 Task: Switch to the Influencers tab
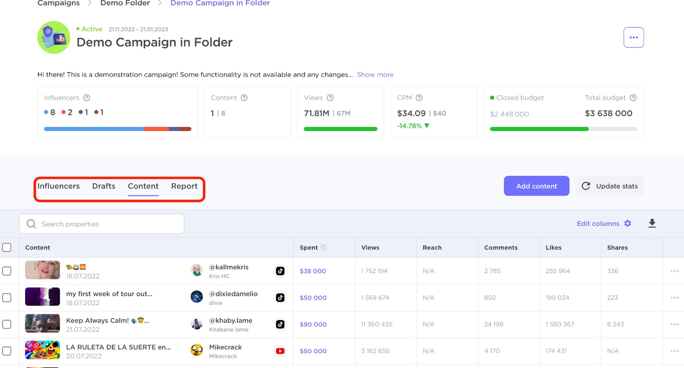click(x=59, y=186)
